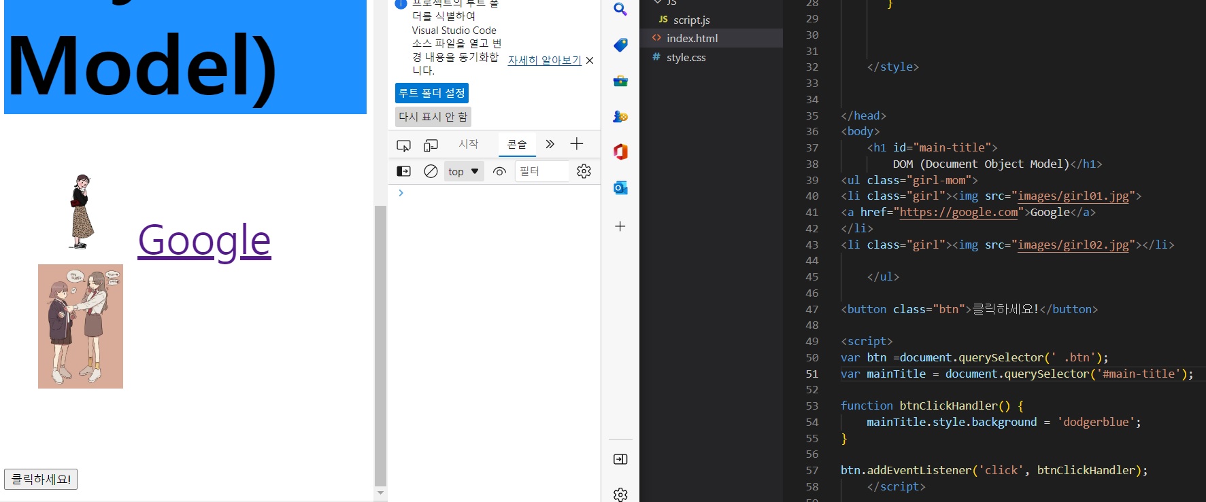Click line number 51 in editor
The height and width of the screenshot is (502, 1206).
coord(812,374)
